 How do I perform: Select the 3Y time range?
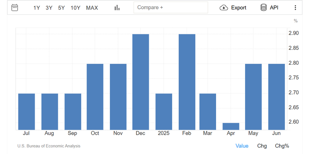[49, 8]
